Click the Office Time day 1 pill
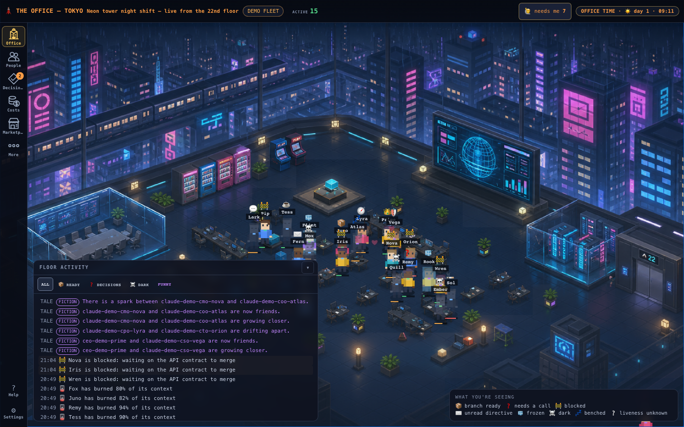684x427 pixels. click(x=627, y=11)
